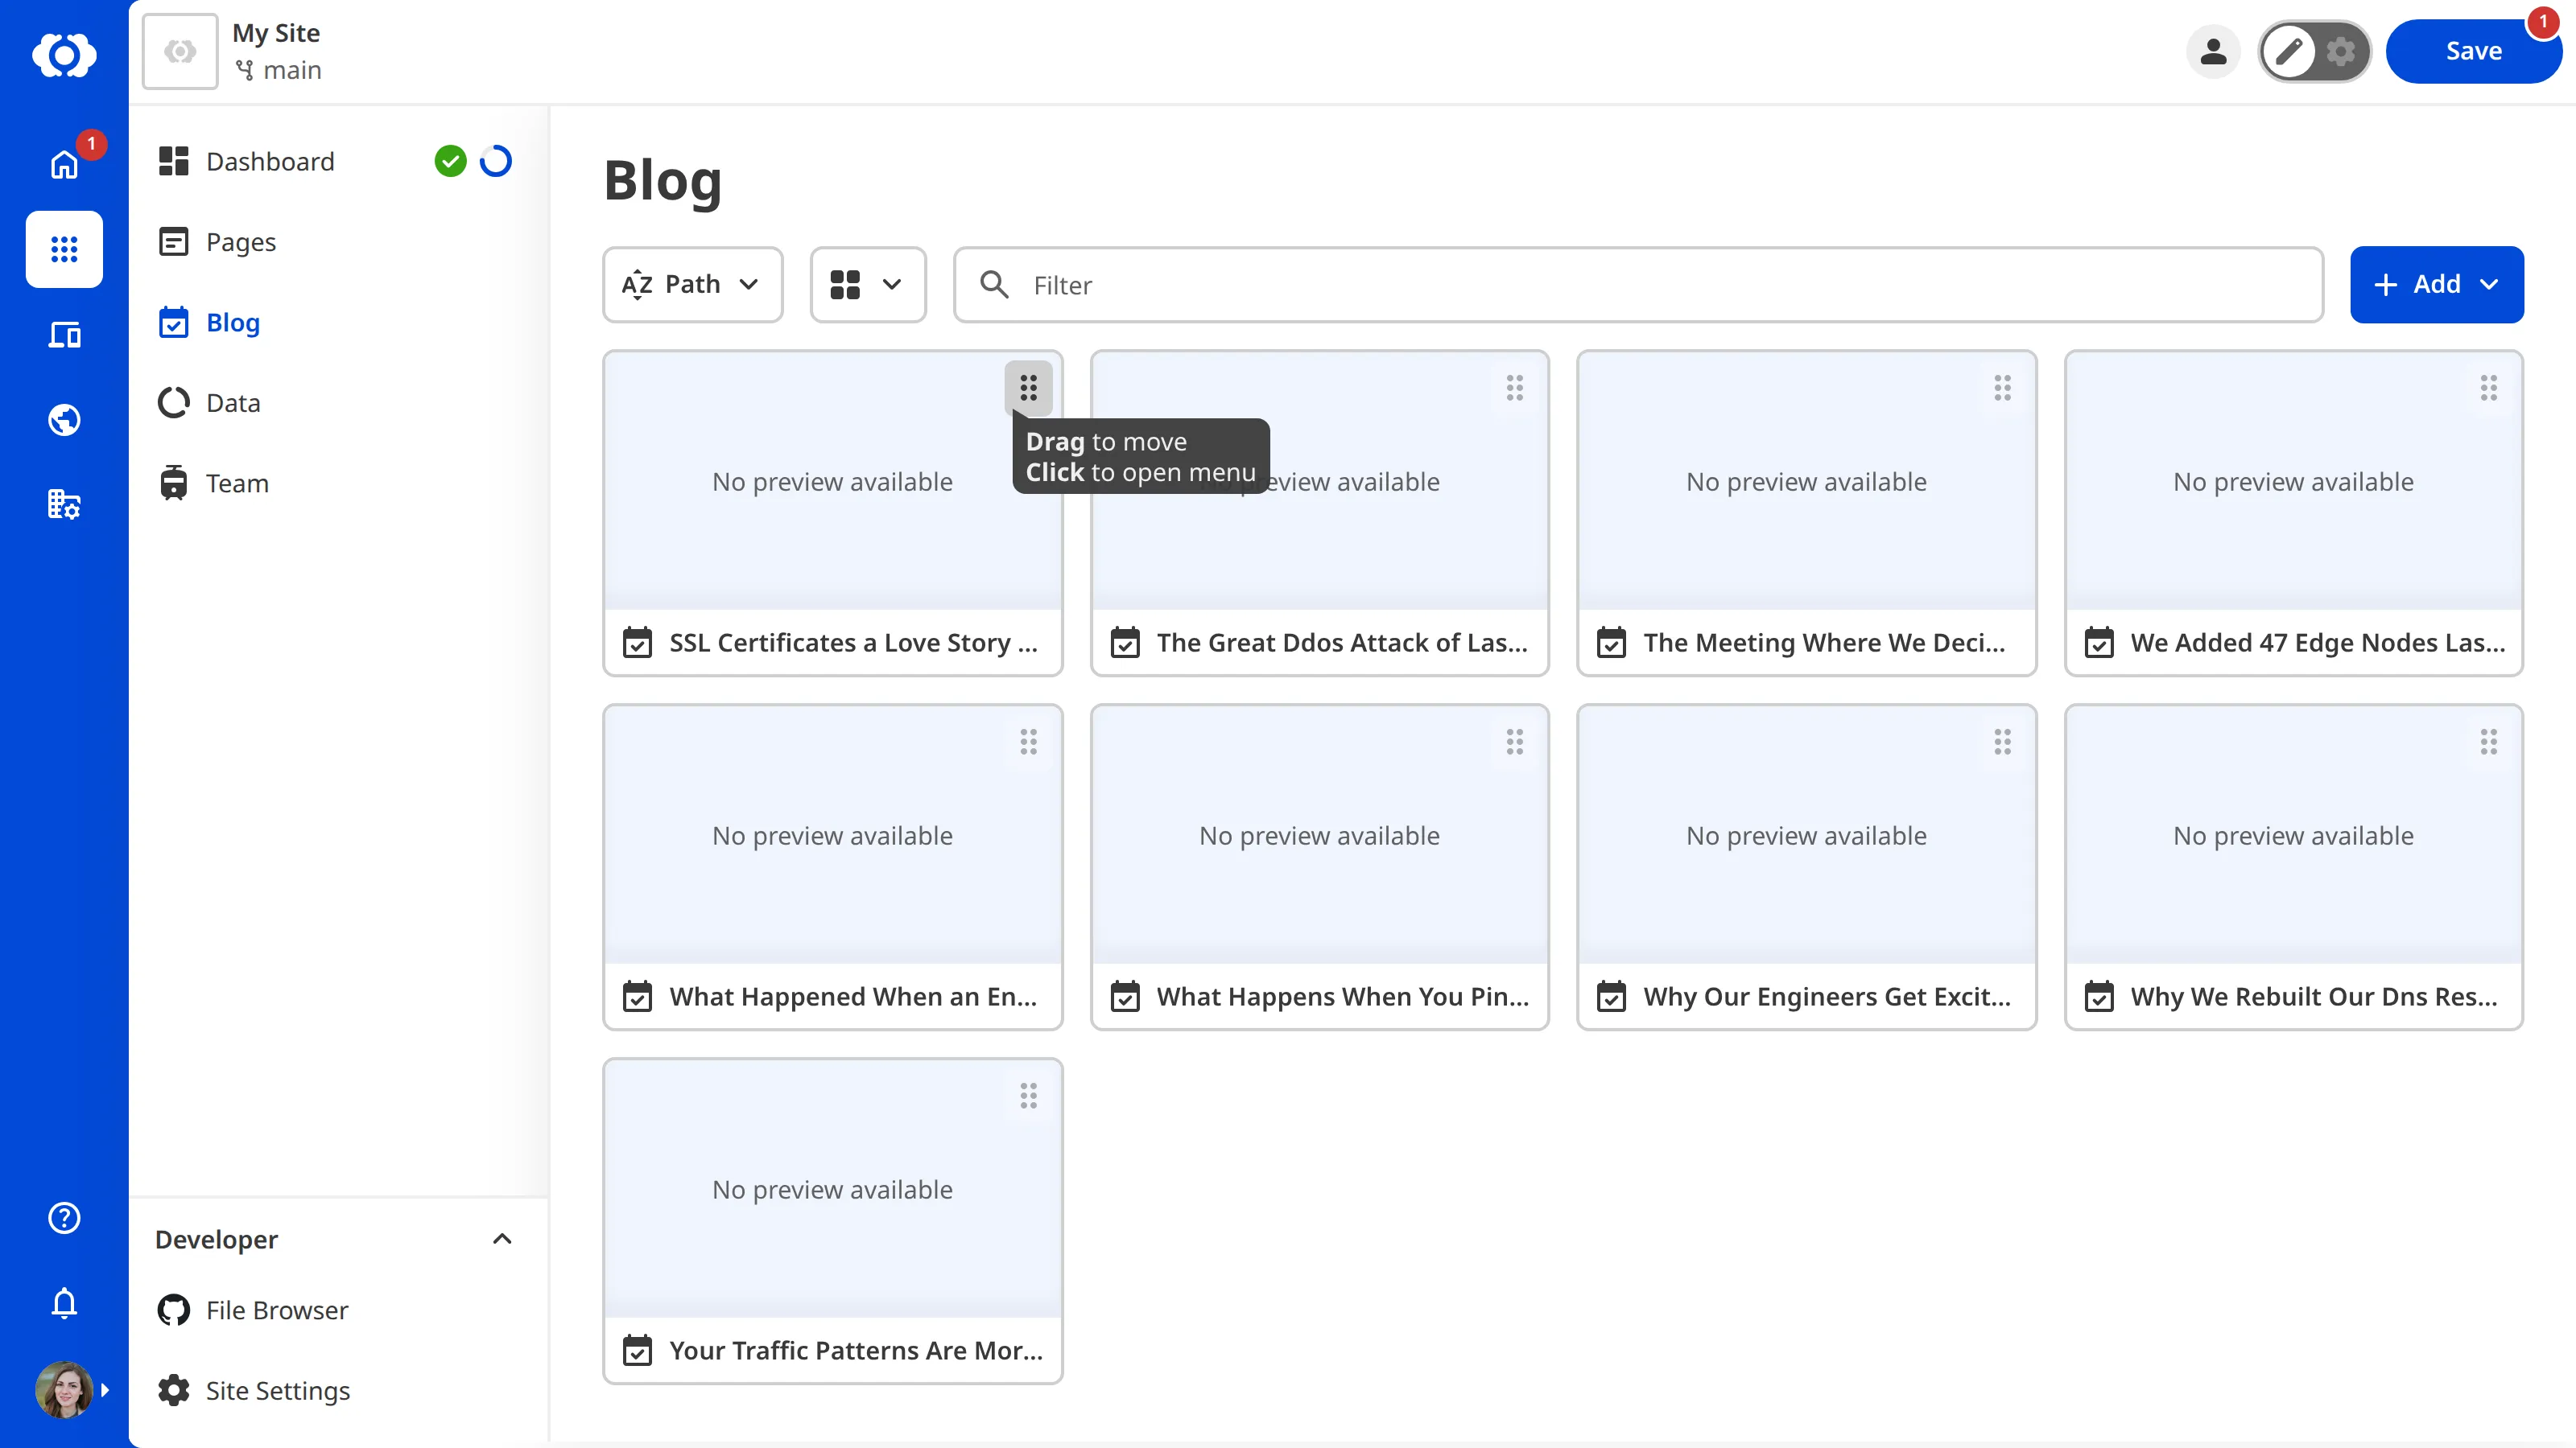Open the Add dropdown button
The height and width of the screenshot is (1448, 2576).
tap(2436, 285)
